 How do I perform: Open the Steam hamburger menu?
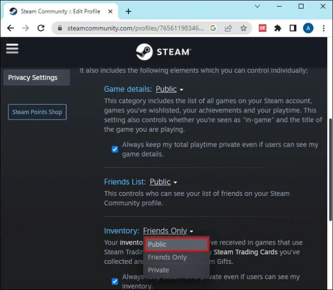tap(12, 49)
